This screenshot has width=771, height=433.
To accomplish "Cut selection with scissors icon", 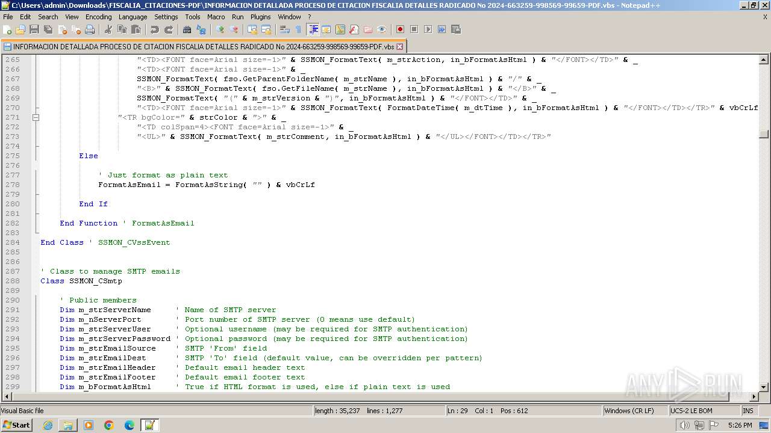I will pyautogui.click(x=108, y=29).
